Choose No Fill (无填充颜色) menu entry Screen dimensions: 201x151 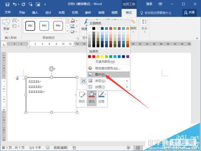tap(109, 62)
